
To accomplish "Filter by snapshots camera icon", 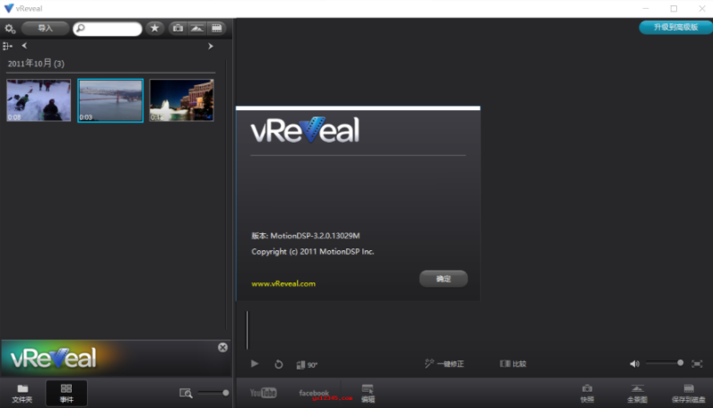I will [178, 28].
